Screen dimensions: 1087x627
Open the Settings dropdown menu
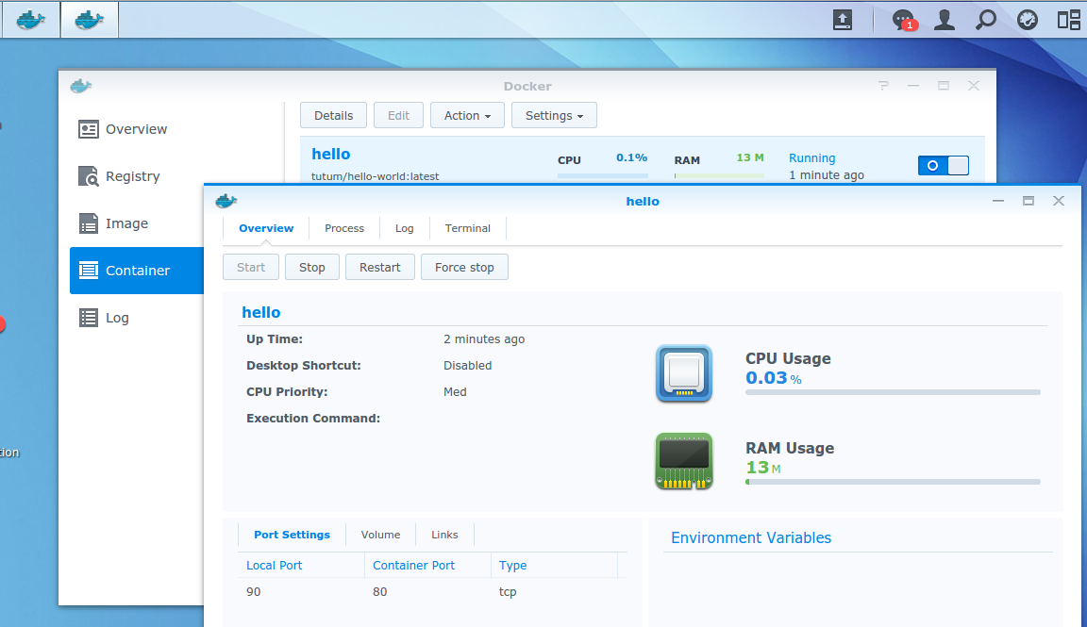554,116
